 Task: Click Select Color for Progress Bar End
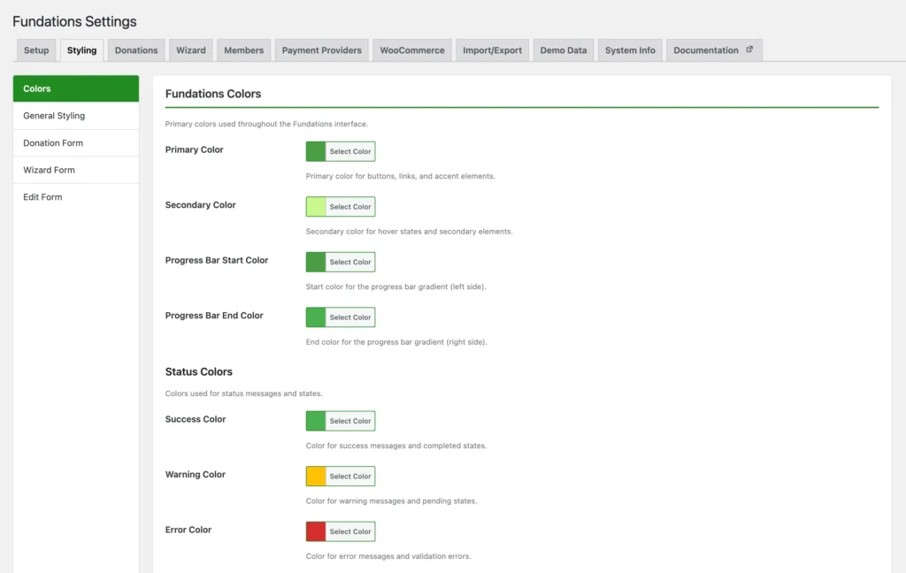click(x=350, y=317)
